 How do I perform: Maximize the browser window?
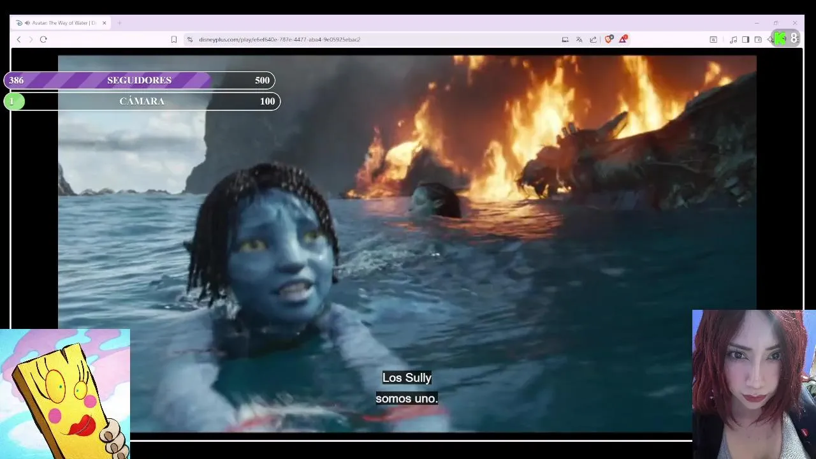click(776, 23)
